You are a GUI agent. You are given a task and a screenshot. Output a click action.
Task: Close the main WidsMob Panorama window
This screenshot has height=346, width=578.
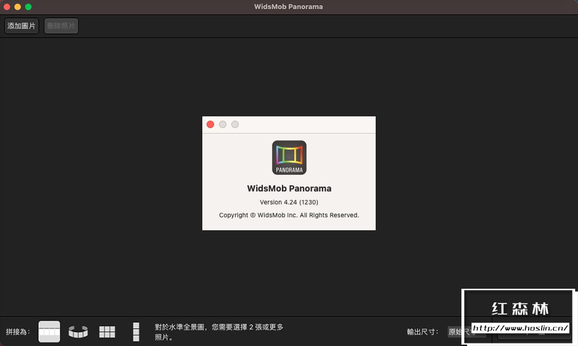(7, 7)
